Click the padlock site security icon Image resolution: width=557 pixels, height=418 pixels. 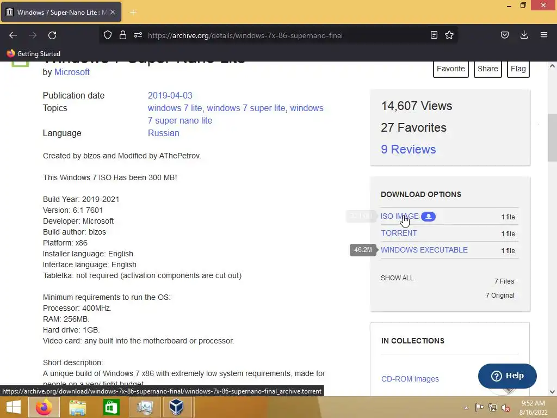pyautogui.click(x=123, y=35)
